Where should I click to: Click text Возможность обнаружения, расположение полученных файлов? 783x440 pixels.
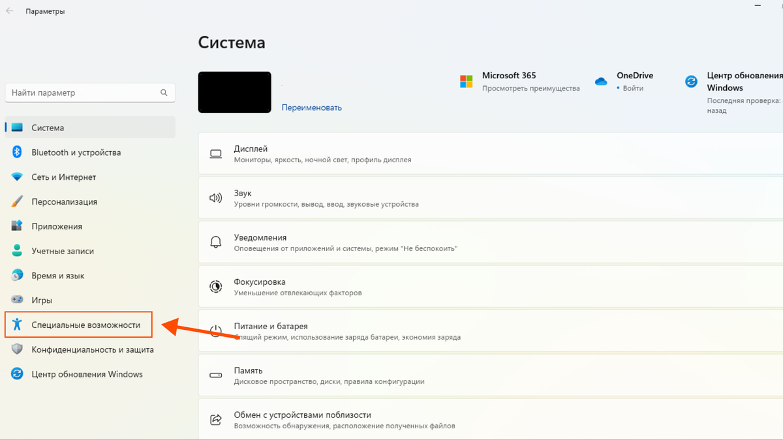[345, 426]
